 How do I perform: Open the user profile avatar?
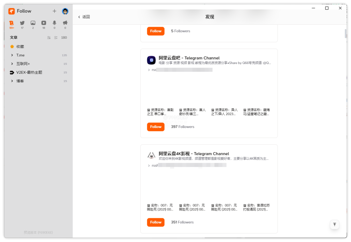coord(65,11)
